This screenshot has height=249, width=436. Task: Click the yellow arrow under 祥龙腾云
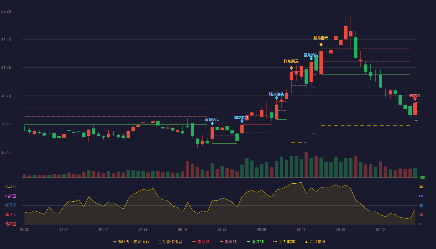point(291,68)
